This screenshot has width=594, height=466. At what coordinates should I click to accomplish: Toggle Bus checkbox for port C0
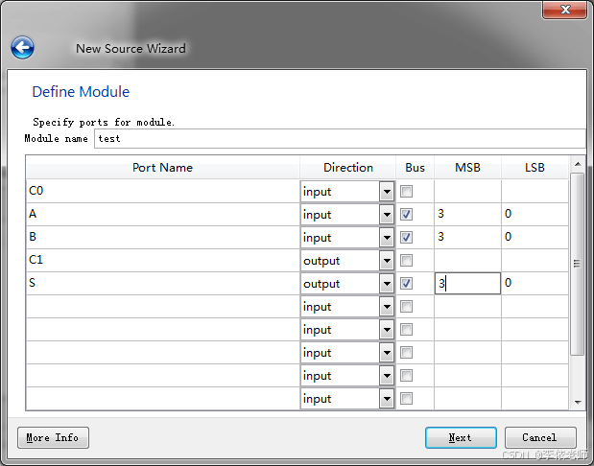click(406, 191)
